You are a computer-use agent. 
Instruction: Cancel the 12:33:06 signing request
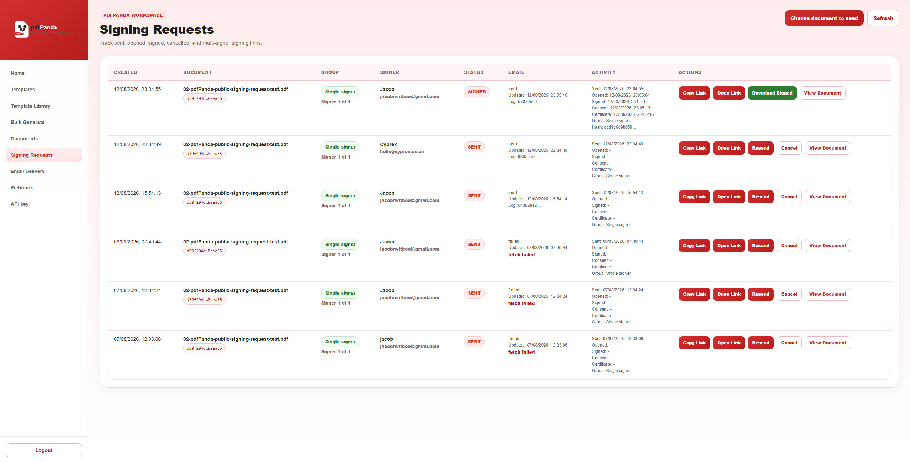[x=789, y=343]
